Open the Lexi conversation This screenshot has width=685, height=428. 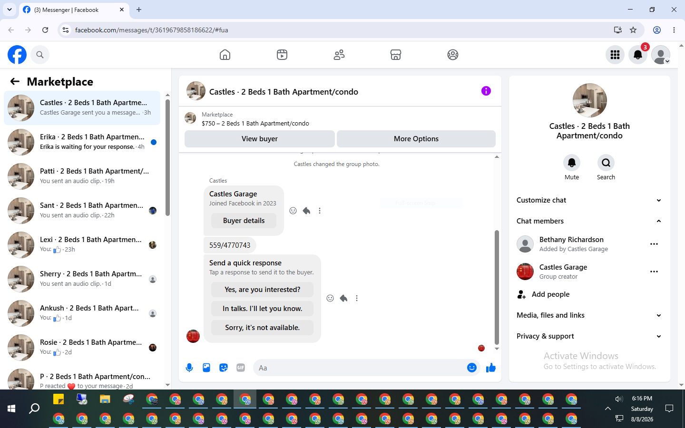82,245
